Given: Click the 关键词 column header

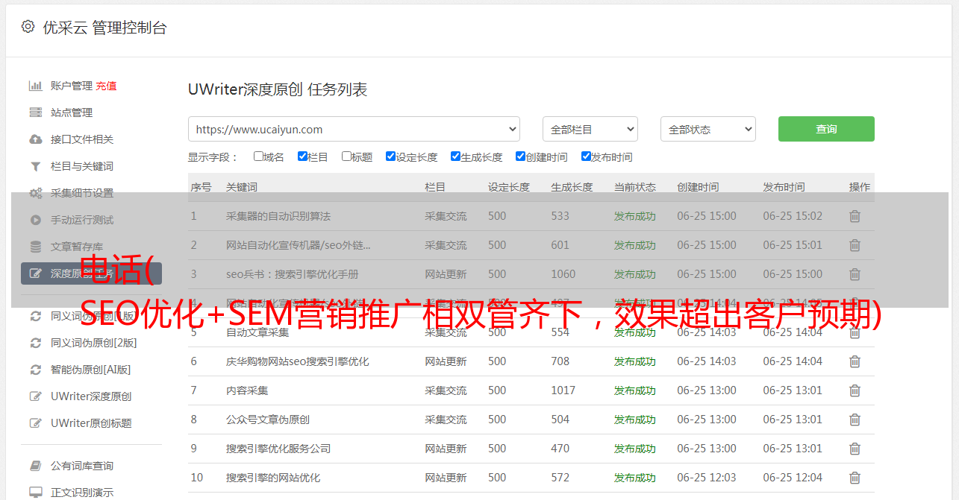Looking at the screenshot, I should 242,187.
